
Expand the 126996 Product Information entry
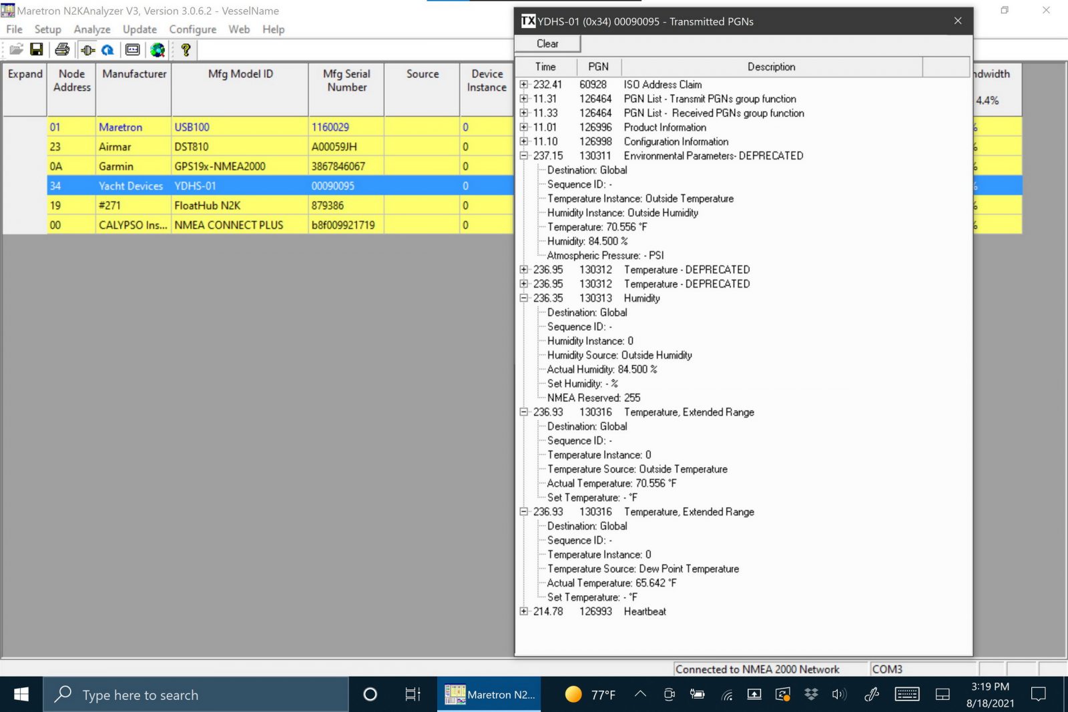[x=524, y=127]
